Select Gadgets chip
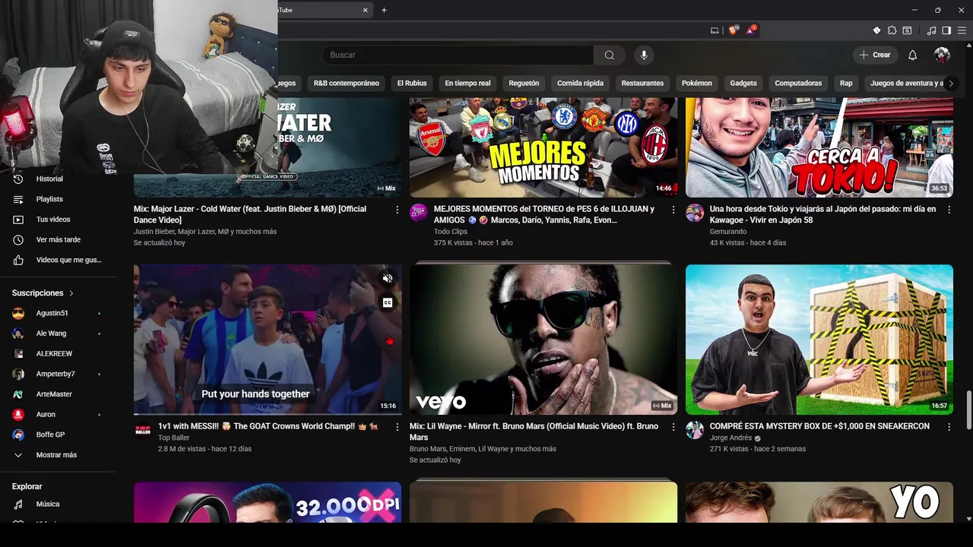Viewport: 973px width, 547px height. (743, 84)
